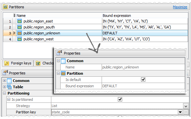Toggle the Is default checkbox
Viewport: 191px width, 119px height.
[143, 79]
